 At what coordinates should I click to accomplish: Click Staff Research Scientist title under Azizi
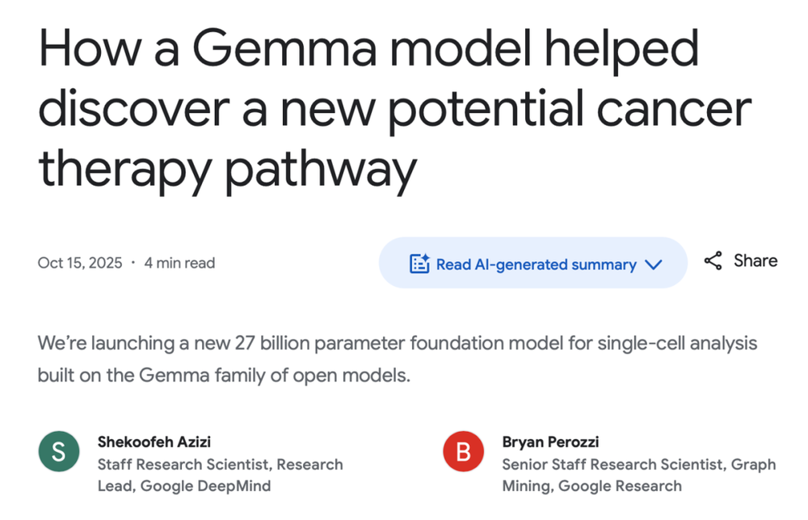click(184, 464)
